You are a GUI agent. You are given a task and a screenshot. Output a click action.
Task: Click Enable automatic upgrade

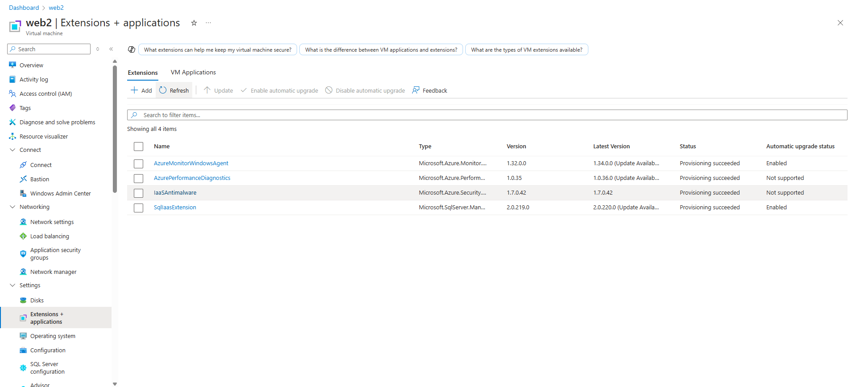(279, 90)
